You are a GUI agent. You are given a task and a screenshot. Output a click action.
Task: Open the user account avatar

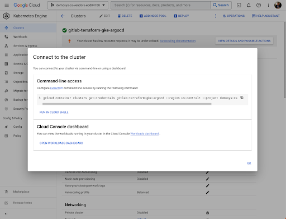(278, 5)
